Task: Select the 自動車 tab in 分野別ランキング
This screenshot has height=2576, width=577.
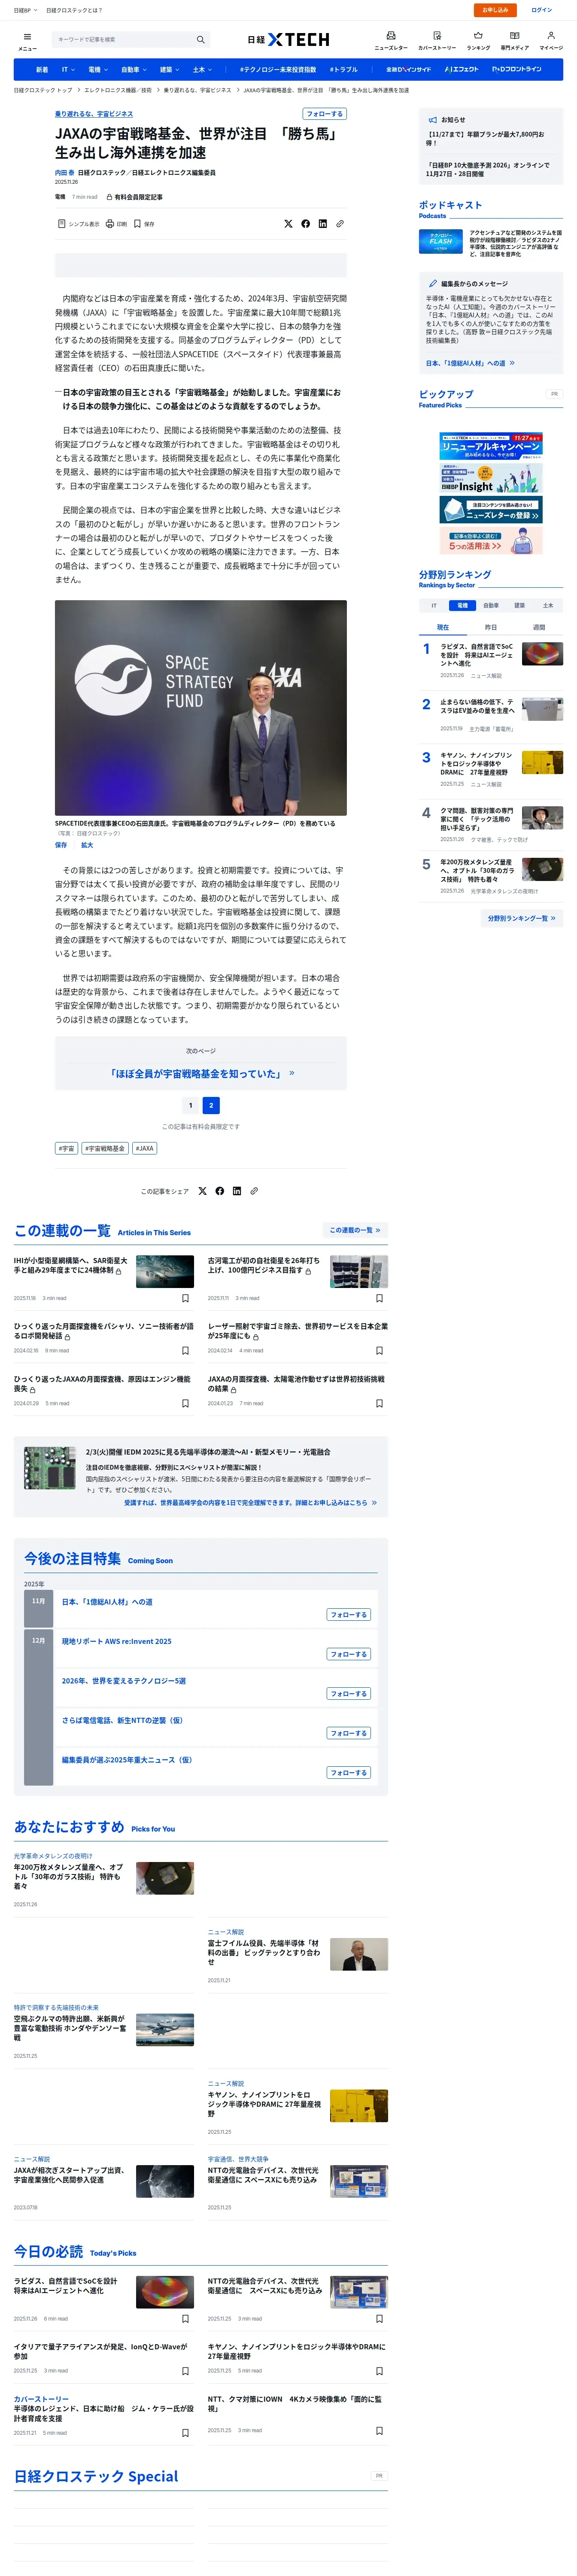Action: (x=491, y=605)
